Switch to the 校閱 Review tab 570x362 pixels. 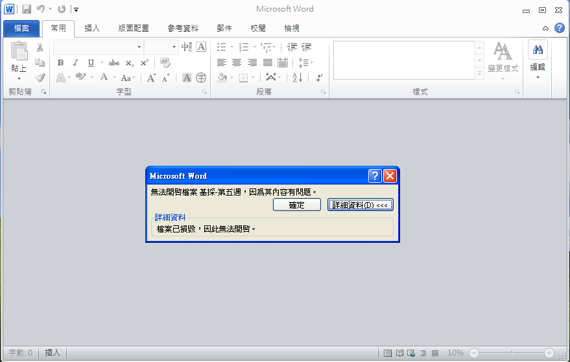(258, 28)
